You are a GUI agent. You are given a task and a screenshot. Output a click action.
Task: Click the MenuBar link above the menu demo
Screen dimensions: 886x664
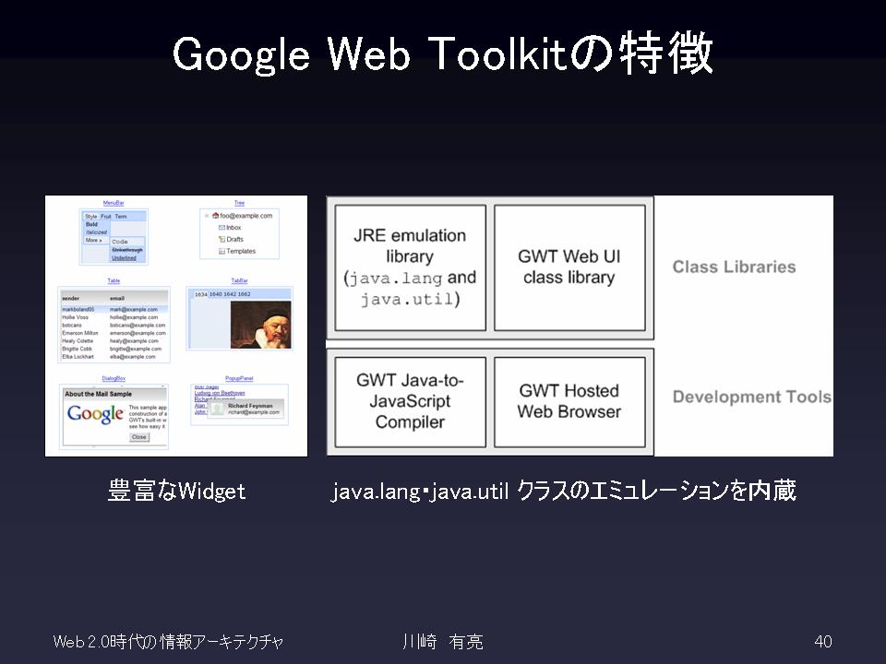point(114,203)
